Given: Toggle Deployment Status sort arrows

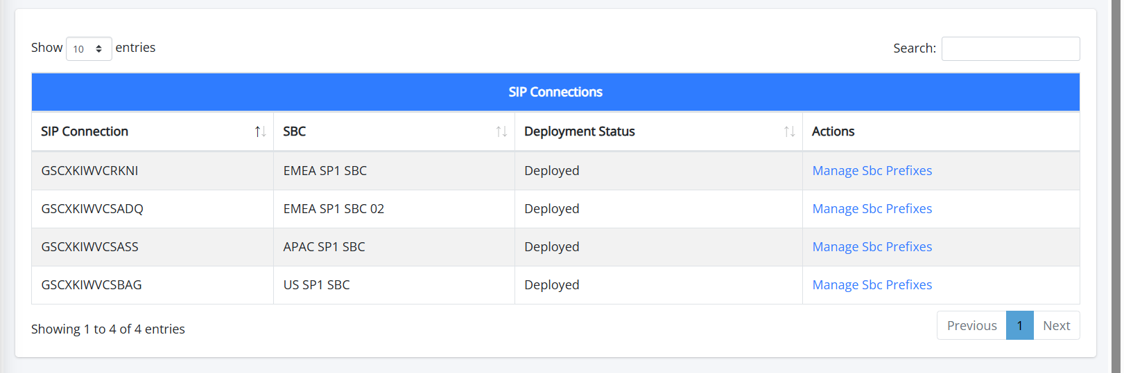Looking at the screenshot, I should point(789,131).
